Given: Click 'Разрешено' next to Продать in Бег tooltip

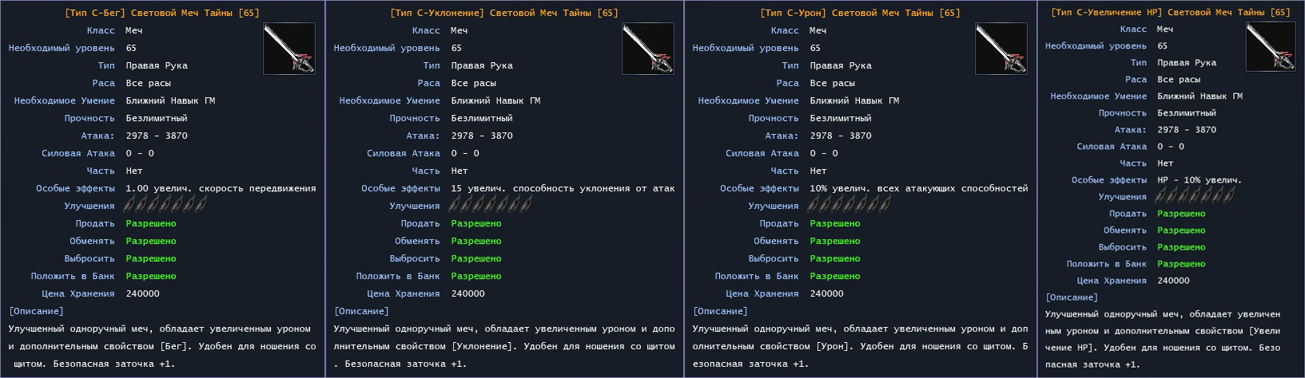Looking at the screenshot, I should (x=151, y=223).
